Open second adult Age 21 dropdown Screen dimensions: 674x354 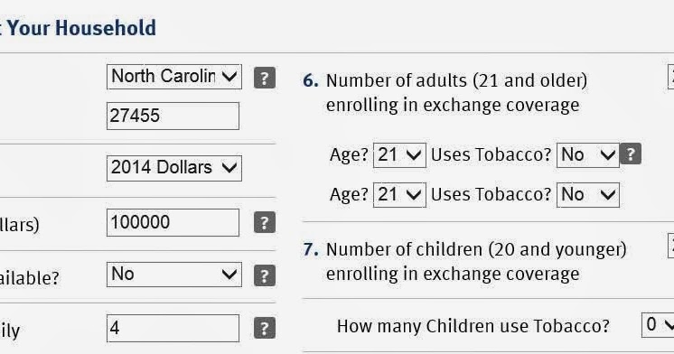tap(399, 195)
